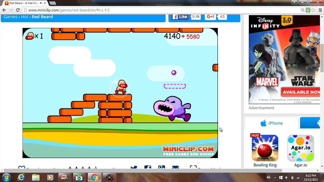Share via email envelope icon
The width and height of the screenshot is (324, 182).
click(x=175, y=167)
